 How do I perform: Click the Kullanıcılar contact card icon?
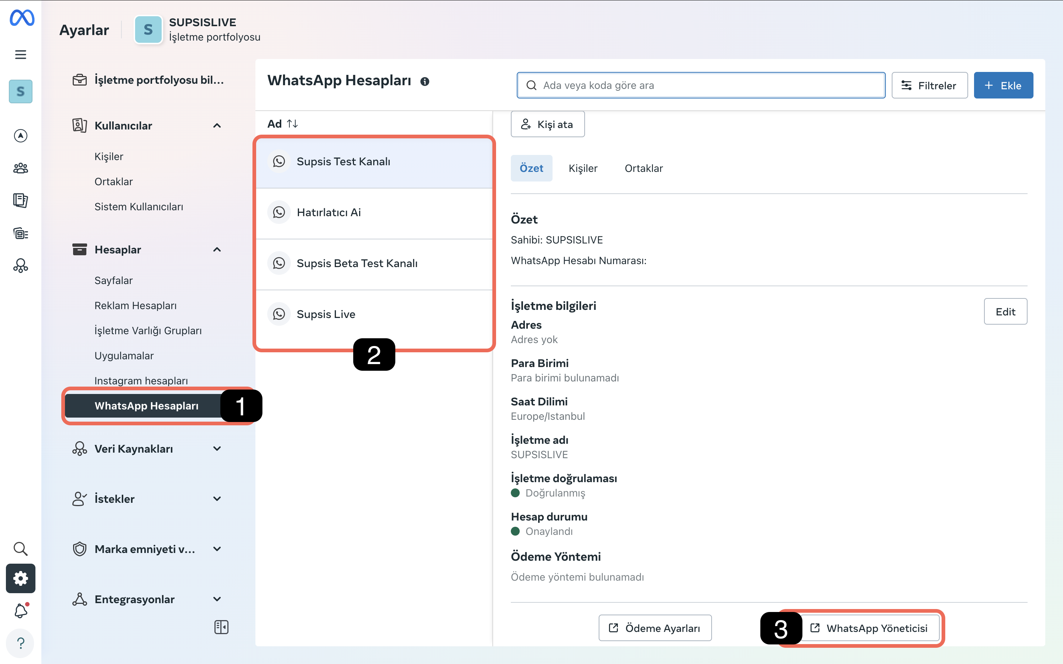(79, 125)
